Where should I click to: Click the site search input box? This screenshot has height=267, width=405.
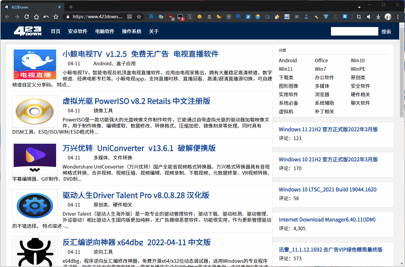click(355, 31)
